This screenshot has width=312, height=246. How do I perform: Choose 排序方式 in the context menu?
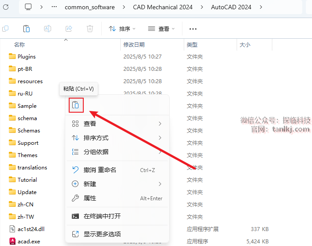[x=117, y=138]
